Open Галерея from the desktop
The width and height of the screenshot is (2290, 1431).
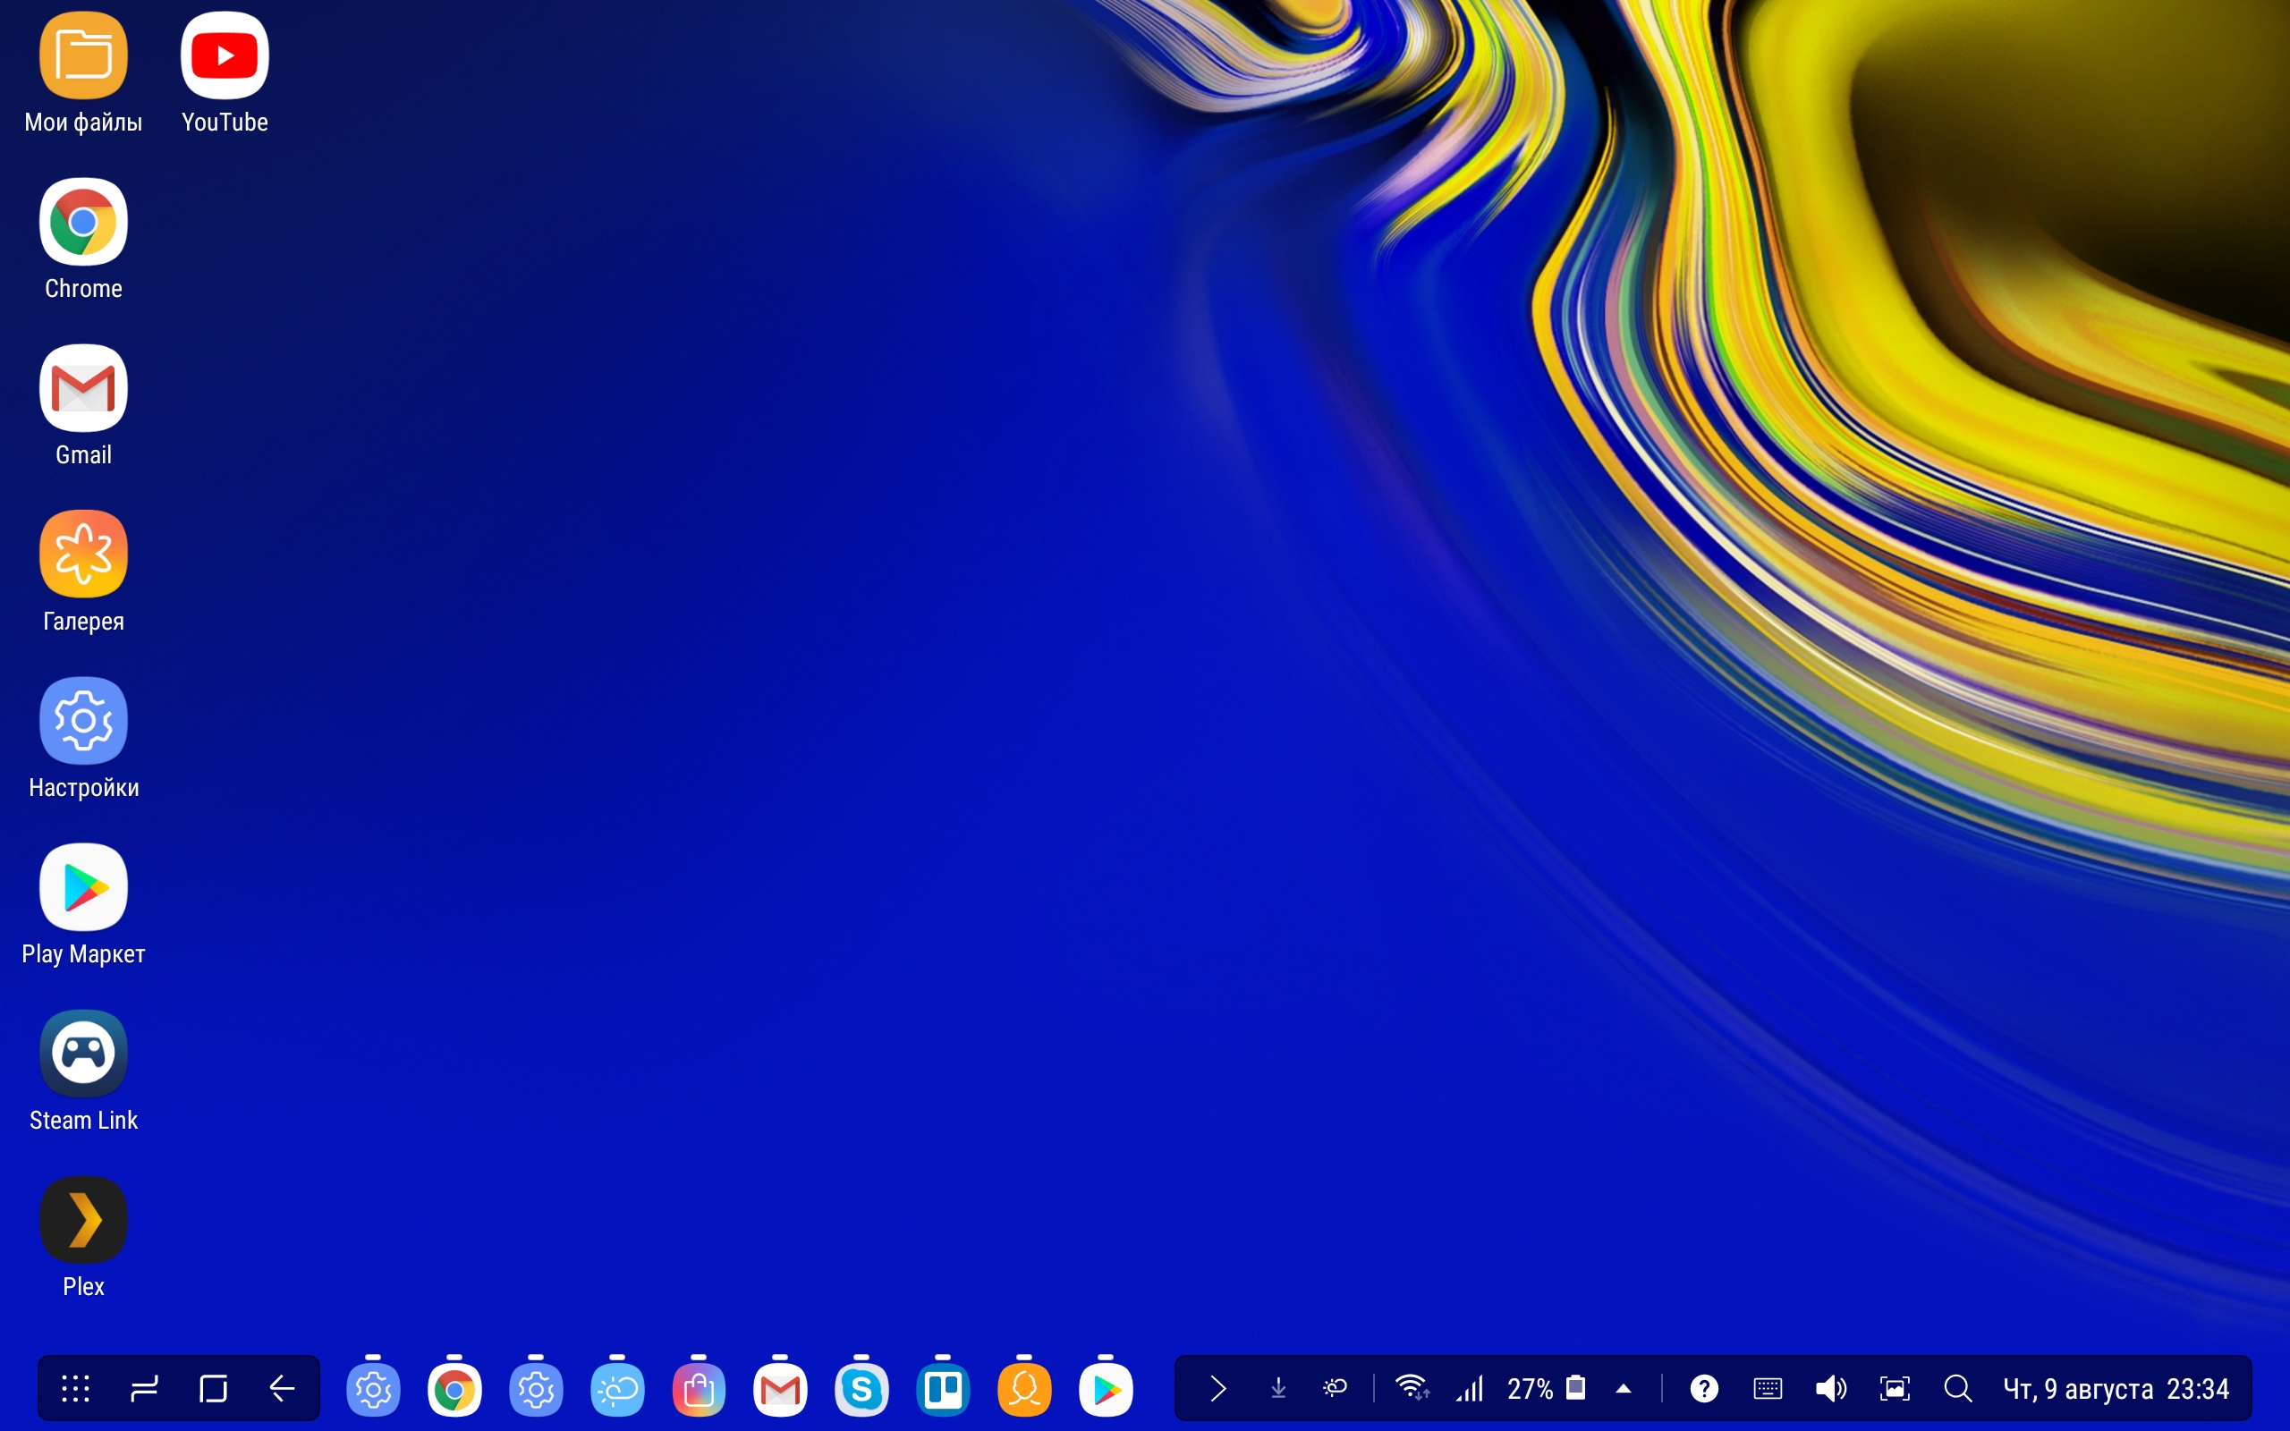83,555
